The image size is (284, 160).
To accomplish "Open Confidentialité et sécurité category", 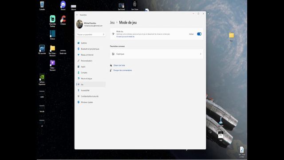I will (91, 96).
